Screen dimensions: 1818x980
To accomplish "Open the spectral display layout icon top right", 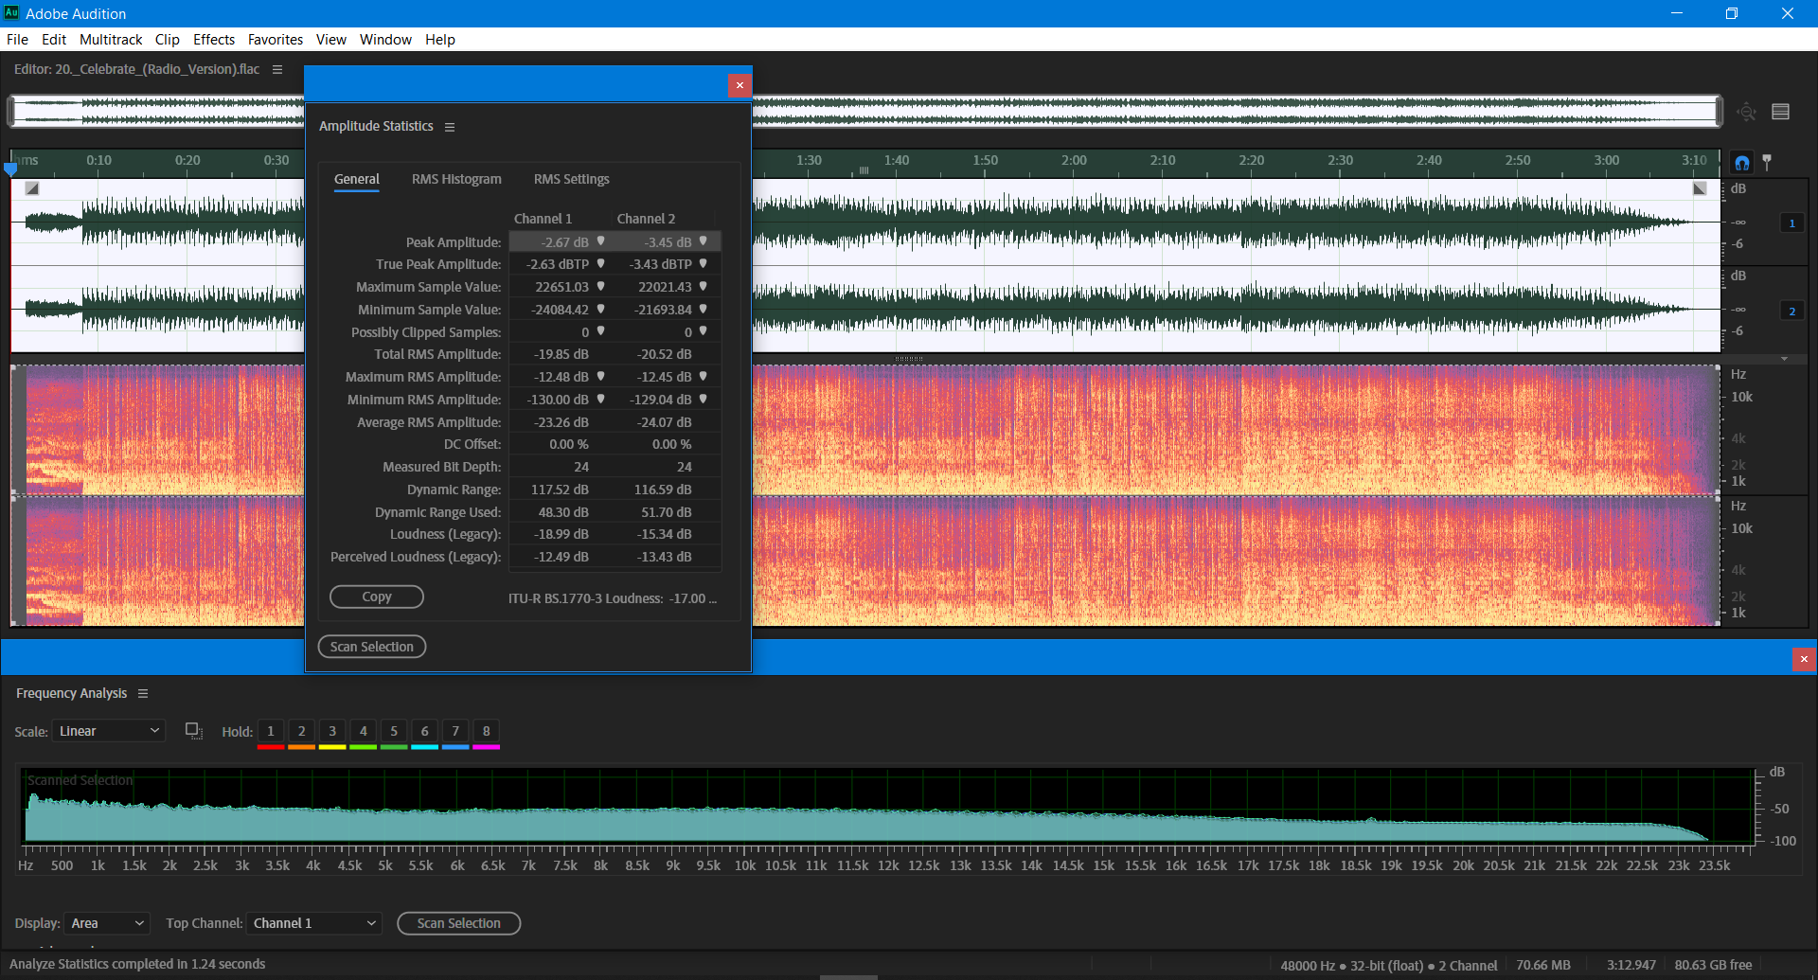I will click(1781, 111).
